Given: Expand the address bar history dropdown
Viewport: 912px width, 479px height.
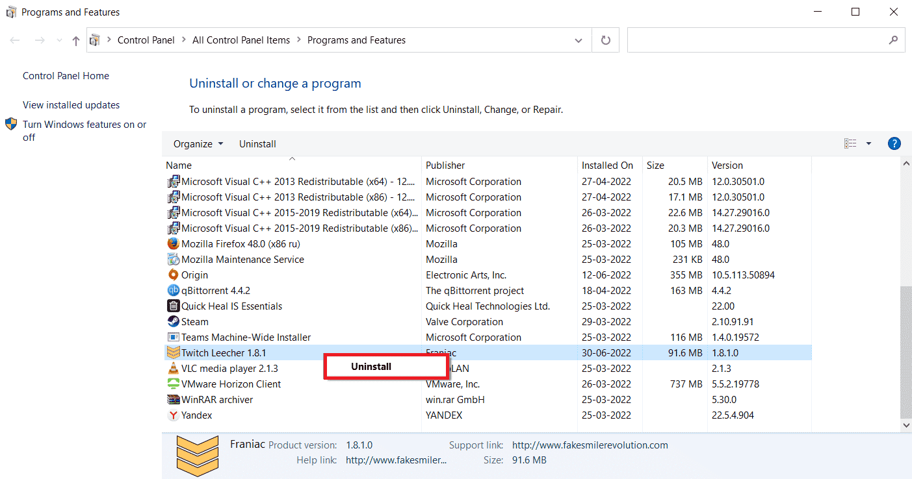Looking at the screenshot, I should [x=579, y=40].
